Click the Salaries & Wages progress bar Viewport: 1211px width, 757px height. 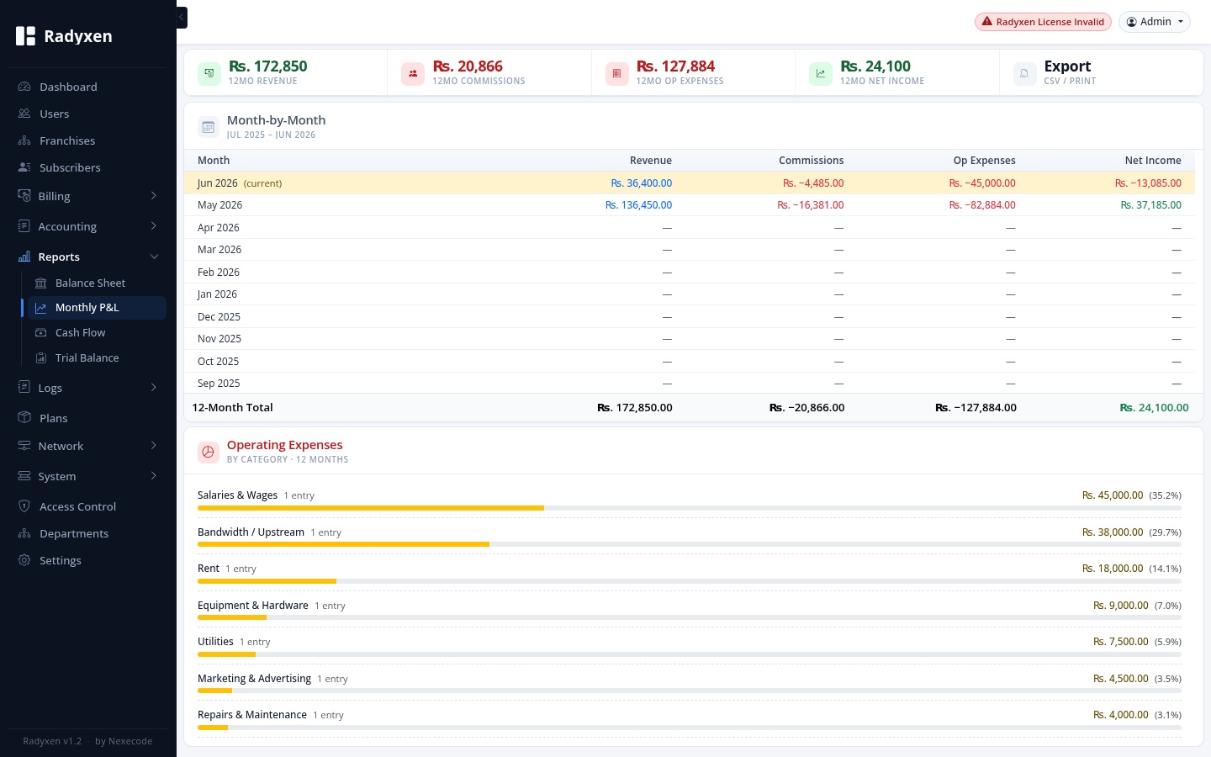(x=690, y=508)
